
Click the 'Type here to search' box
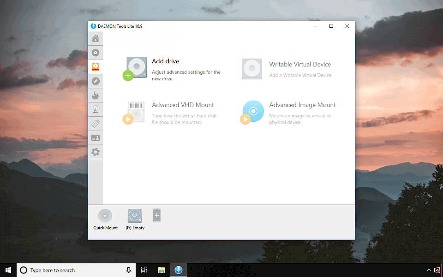point(76,270)
